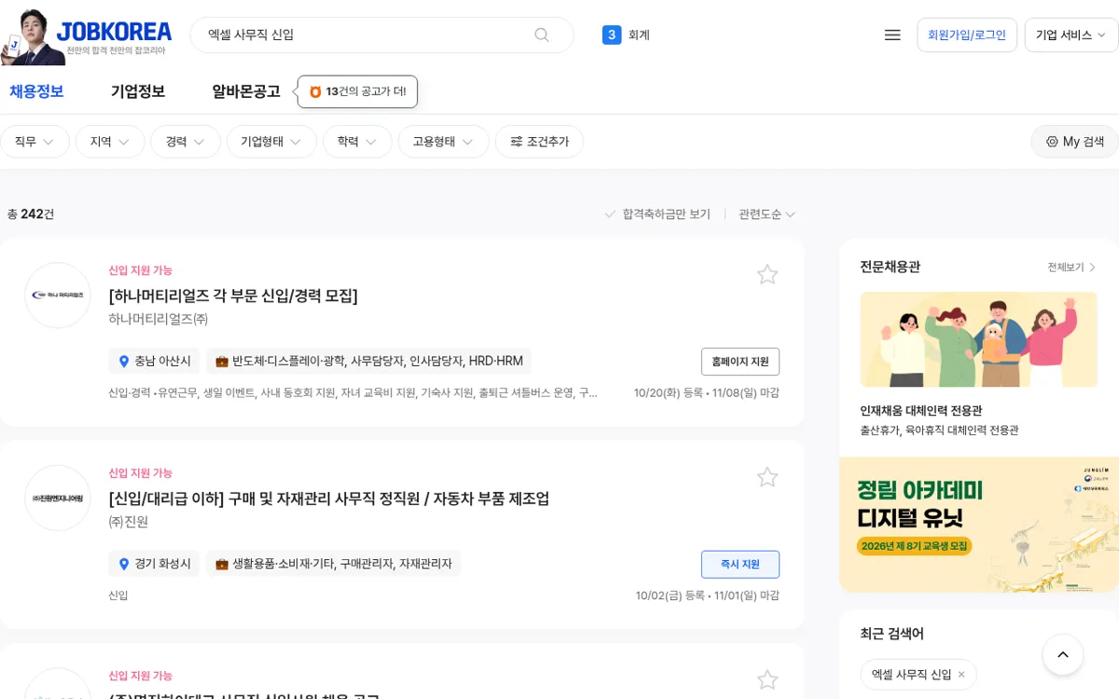Open the hamburger menu icon

(x=892, y=34)
